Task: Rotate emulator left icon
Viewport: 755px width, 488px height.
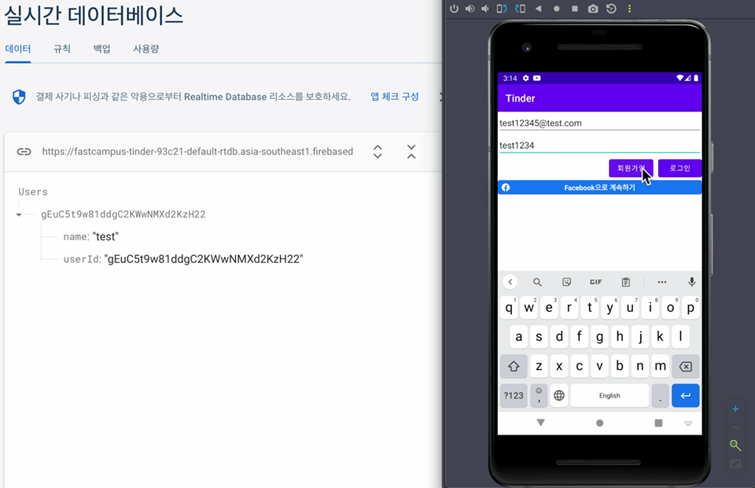Action: click(502, 9)
